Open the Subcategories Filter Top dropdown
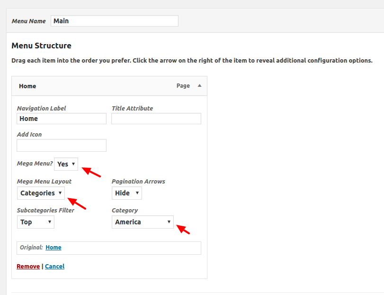Image resolution: width=384 pixels, height=295 pixels. click(x=36, y=222)
